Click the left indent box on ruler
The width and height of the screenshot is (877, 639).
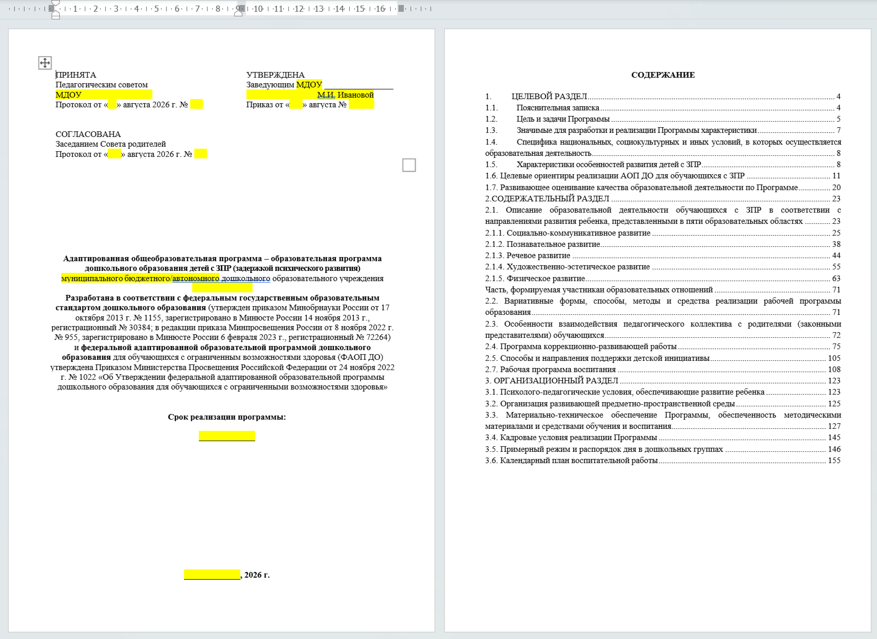click(x=56, y=17)
